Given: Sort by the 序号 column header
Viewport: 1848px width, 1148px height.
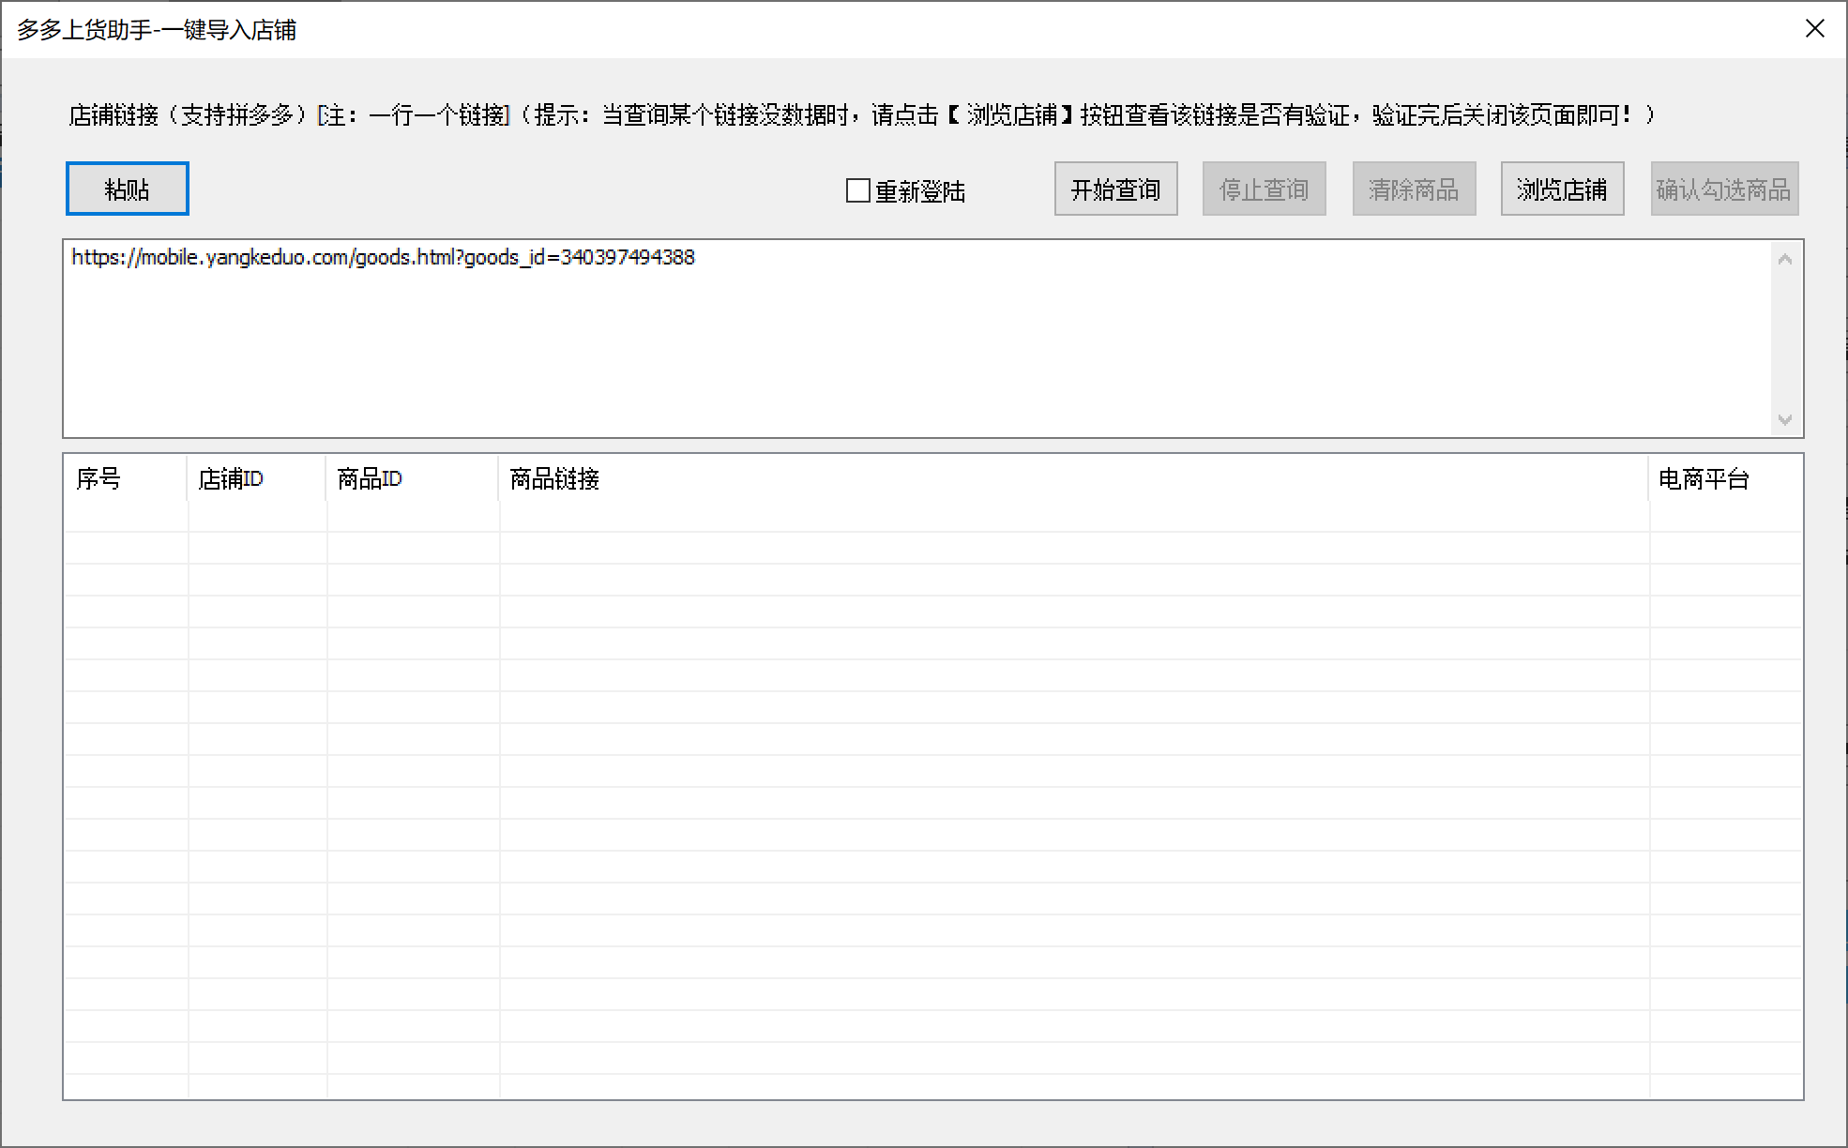Looking at the screenshot, I should 98,479.
